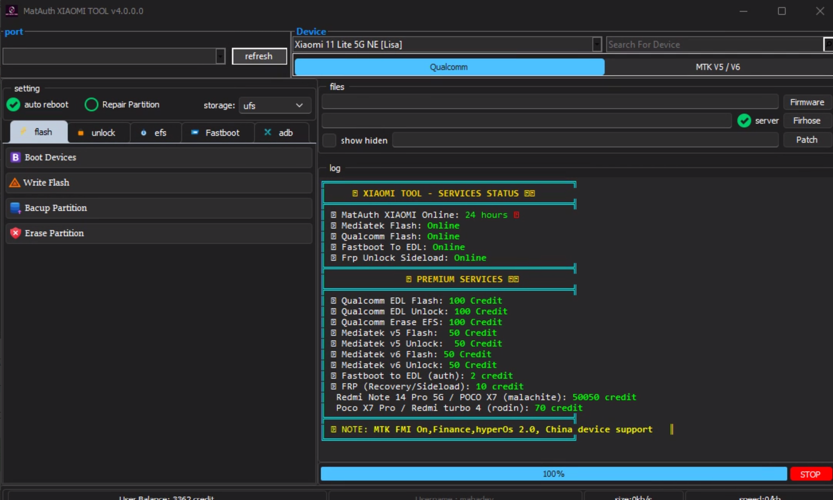Select the MTK V5 / V6 tab

click(718, 67)
